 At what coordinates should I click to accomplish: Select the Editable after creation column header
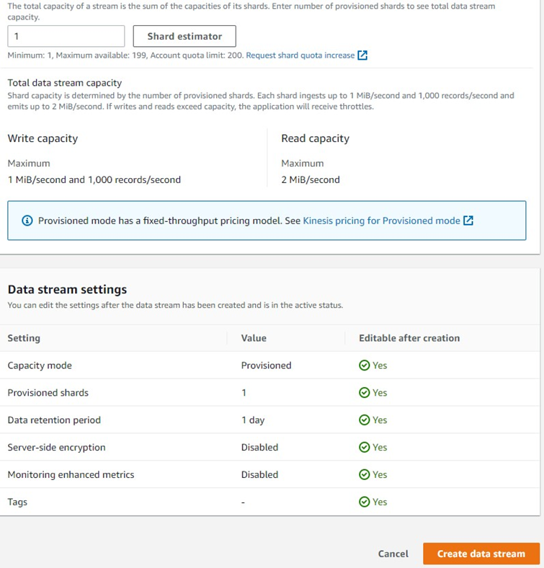pyautogui.click(x=409, y=338)
